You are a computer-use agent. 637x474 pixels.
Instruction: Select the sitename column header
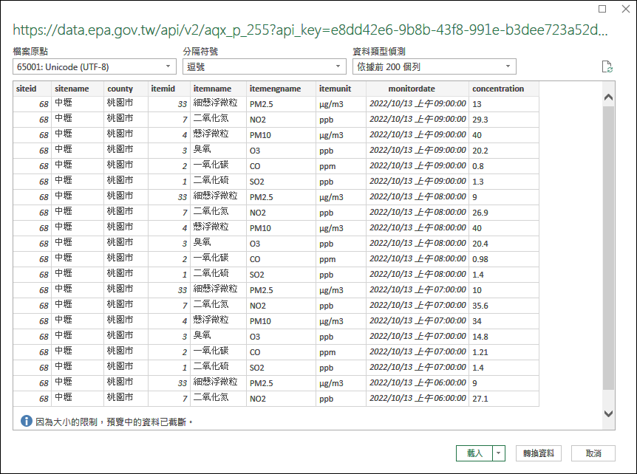point(78,89)
